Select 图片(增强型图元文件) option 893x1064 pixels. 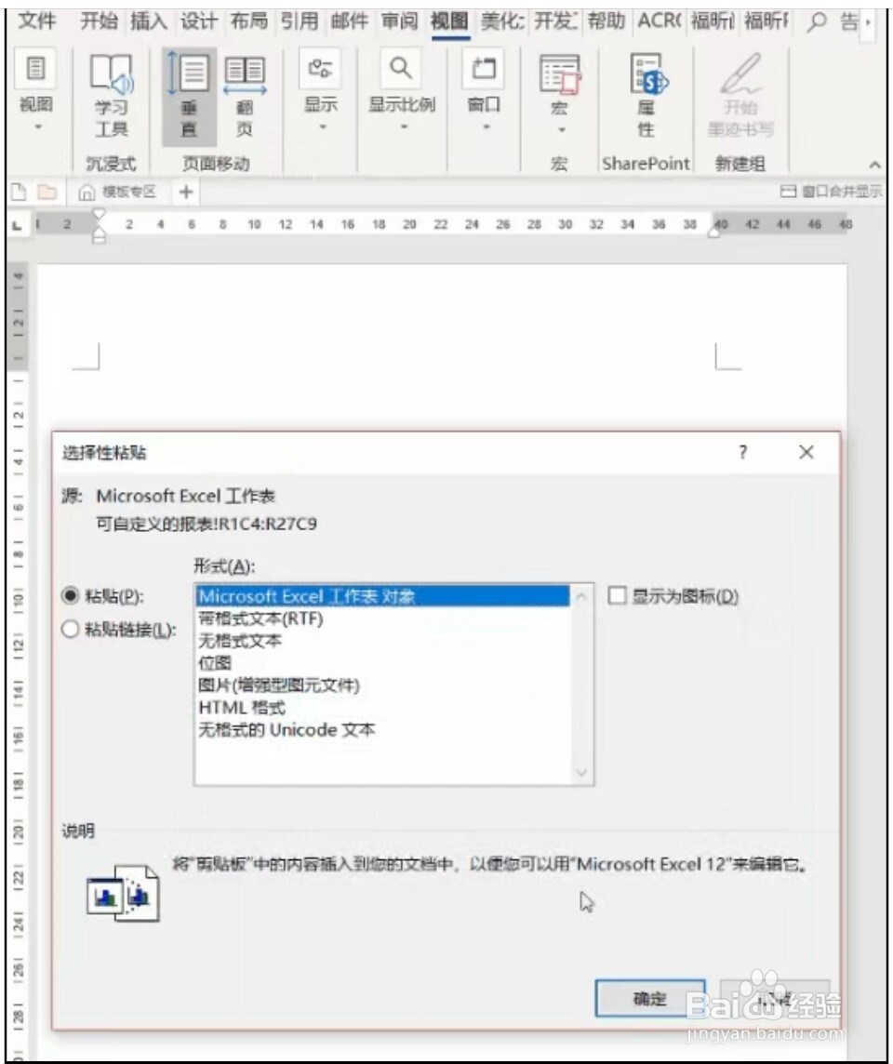pos(382,685)
